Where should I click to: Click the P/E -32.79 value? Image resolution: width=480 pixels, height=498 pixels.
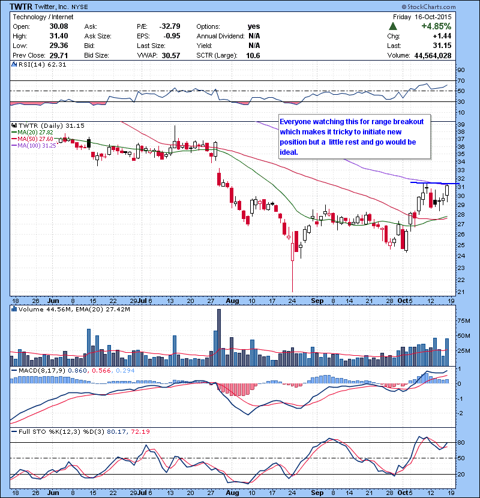[170, 26]
